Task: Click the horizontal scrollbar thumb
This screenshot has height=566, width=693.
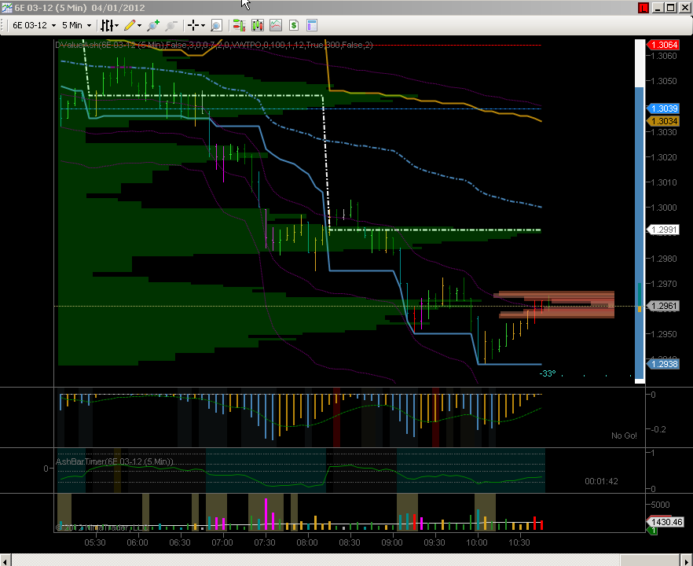Action: [650, 560]
